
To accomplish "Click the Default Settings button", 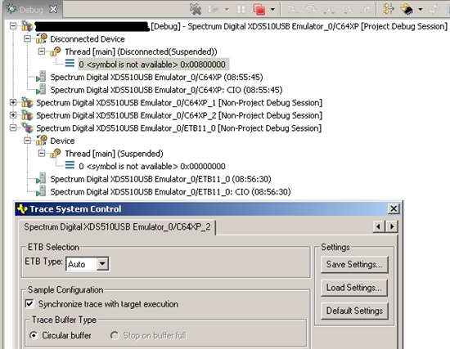I will pyautogui.click(x=354, y=311).
